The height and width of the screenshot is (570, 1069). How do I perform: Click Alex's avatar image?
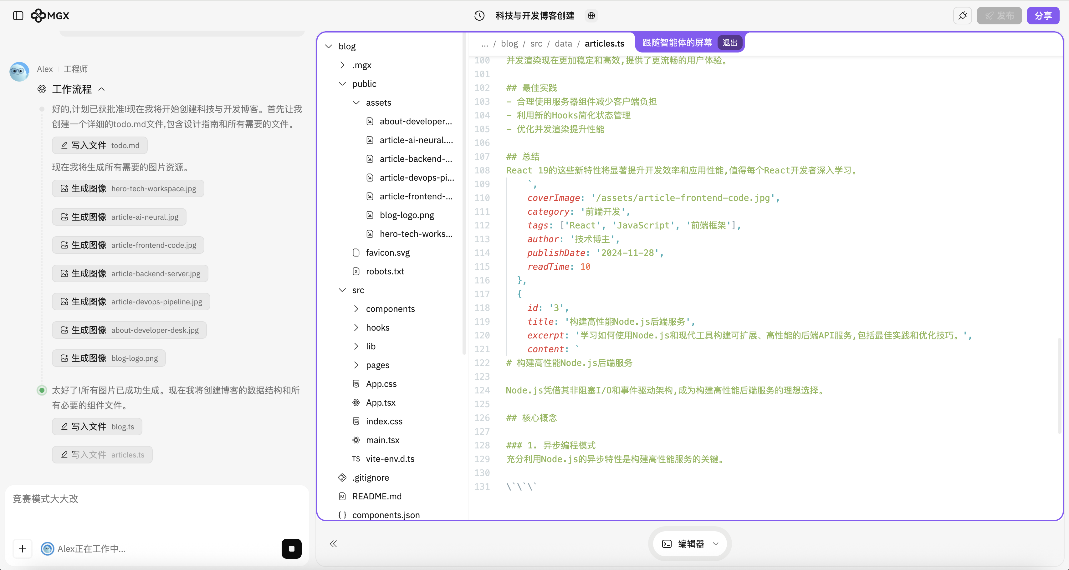click(x=19, y=71)
